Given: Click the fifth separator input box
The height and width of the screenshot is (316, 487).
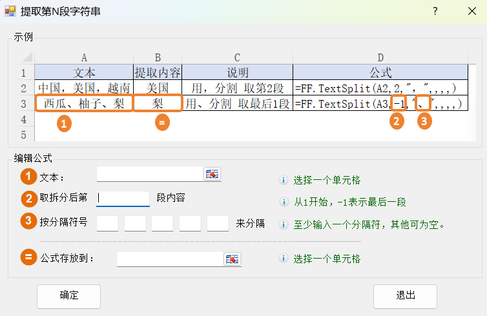Looking at the screenshot, I should click(218, 224).
